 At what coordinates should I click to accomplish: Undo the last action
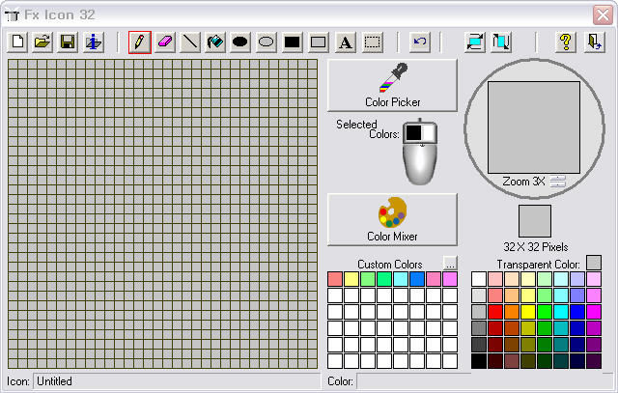(419, 42)
